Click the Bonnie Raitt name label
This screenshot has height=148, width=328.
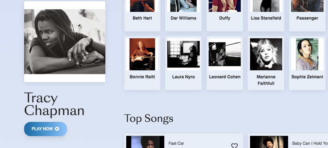coord(142,77)
